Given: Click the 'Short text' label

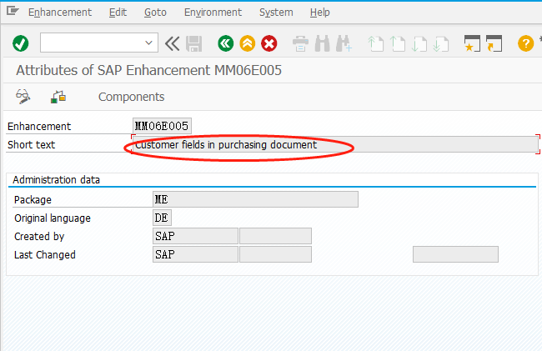Looking at the screenshot, I should (x=31, y=145).
